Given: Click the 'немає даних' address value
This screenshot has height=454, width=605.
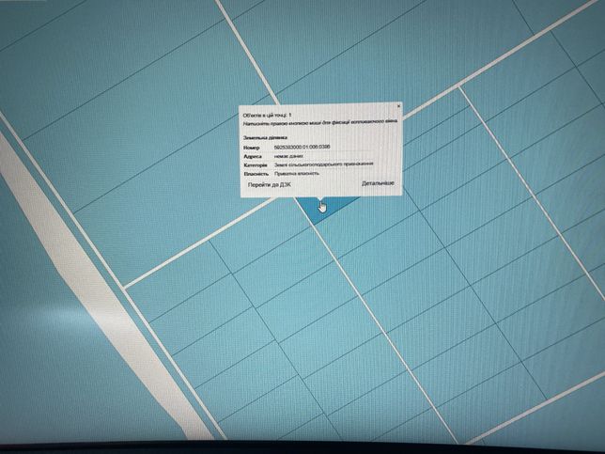Looking at the screenshot, I should pyautogui.click(x=287, y=156).
